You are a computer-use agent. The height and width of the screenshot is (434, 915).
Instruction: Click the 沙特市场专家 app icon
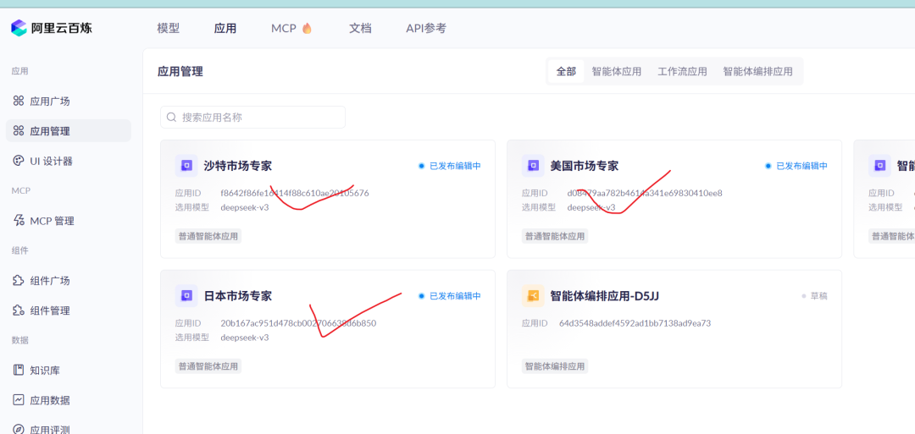(x=186, y=166)
